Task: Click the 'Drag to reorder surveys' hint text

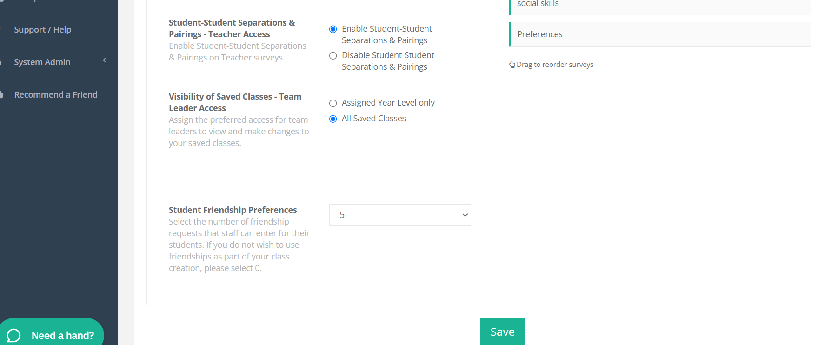Action: pyautogui.click(x=555, y=65)
